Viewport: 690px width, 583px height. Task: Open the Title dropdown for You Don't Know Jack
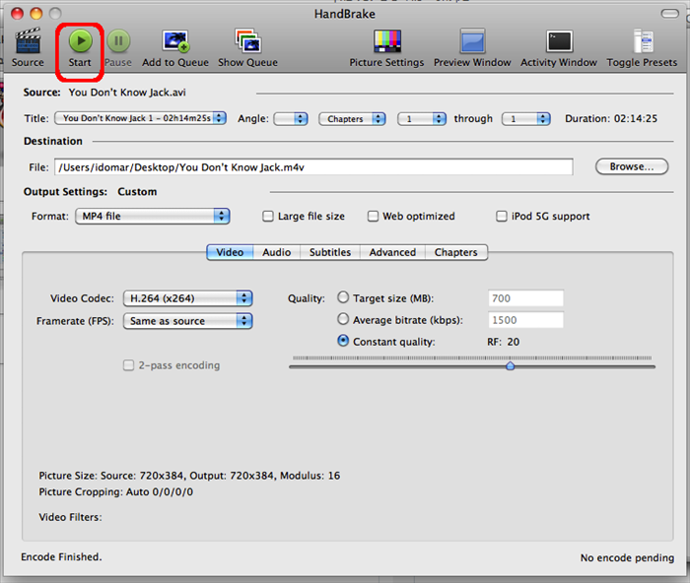140,118
